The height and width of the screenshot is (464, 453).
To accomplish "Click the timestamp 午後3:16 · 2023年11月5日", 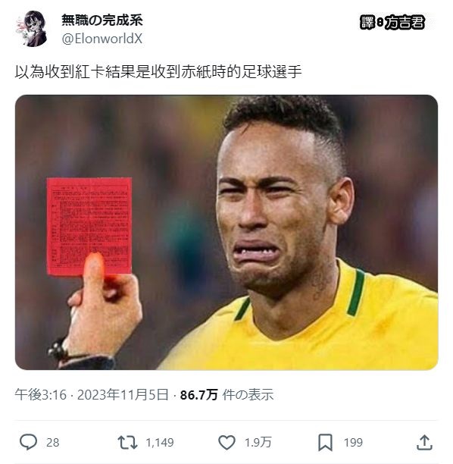I will [92, 395].
